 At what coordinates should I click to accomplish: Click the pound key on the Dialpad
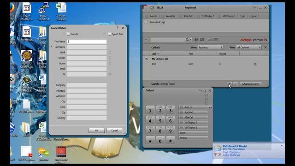pyautogui.click(x=171, y=141)
